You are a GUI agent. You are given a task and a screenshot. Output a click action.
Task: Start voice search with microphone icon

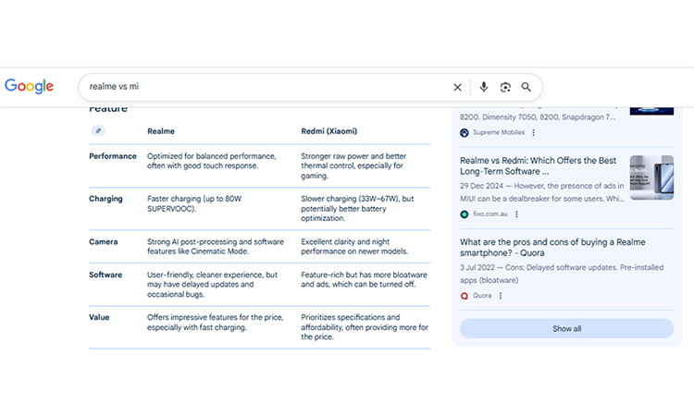(483, 87)
